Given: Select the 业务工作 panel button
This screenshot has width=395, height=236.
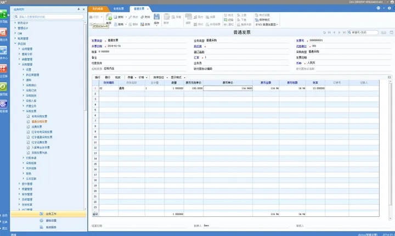Looking at the screenshot, I should (x=48, y=214).
